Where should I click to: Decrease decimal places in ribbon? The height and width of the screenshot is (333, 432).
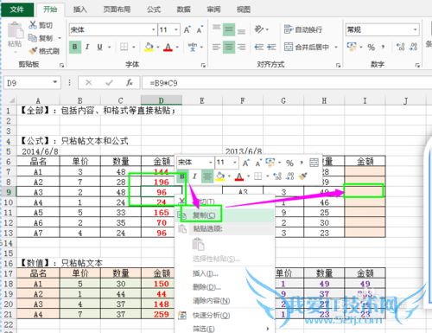(x=413, y=47)
